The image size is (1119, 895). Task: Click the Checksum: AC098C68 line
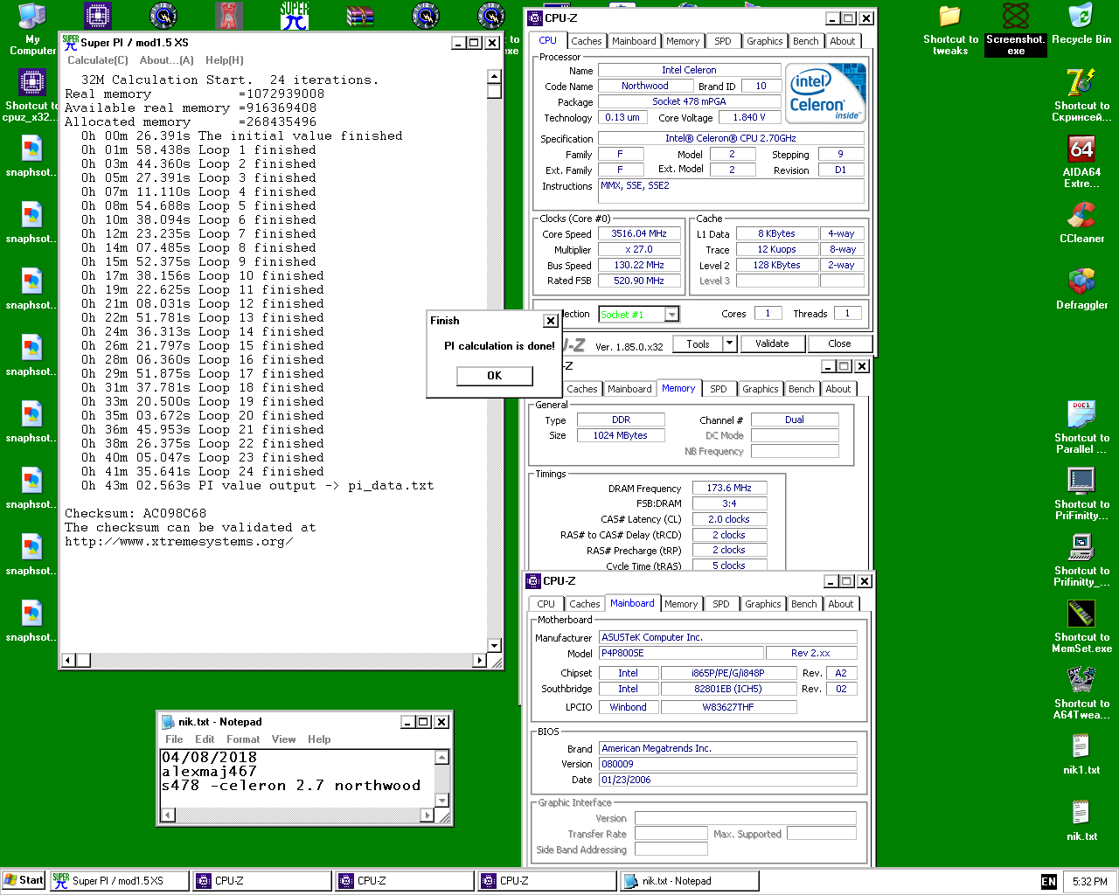tap(136, 513)
